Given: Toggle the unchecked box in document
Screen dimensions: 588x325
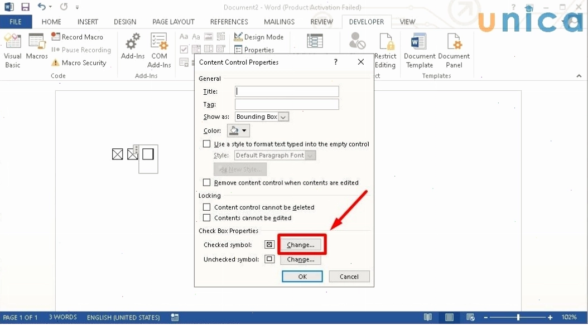Looking at the screenshot, I should [148, 154].
